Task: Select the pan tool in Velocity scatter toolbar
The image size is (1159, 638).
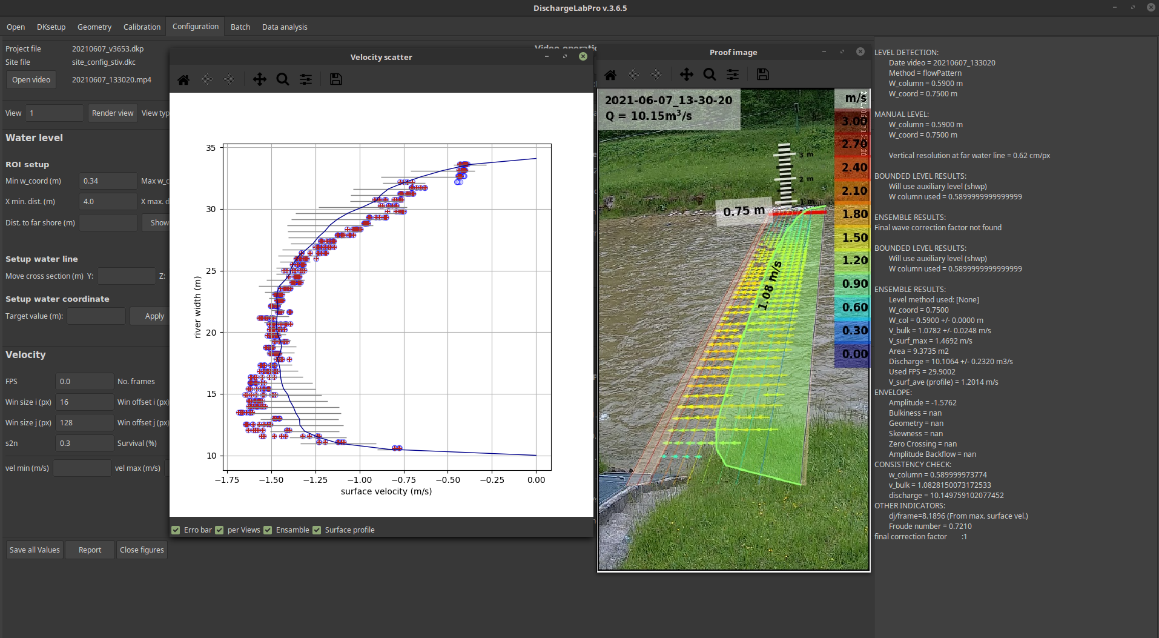Action: [259, 79]
